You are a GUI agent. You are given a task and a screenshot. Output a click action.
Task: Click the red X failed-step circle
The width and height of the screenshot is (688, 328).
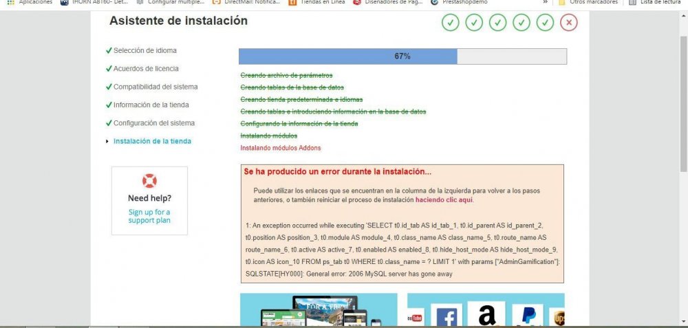569,23
